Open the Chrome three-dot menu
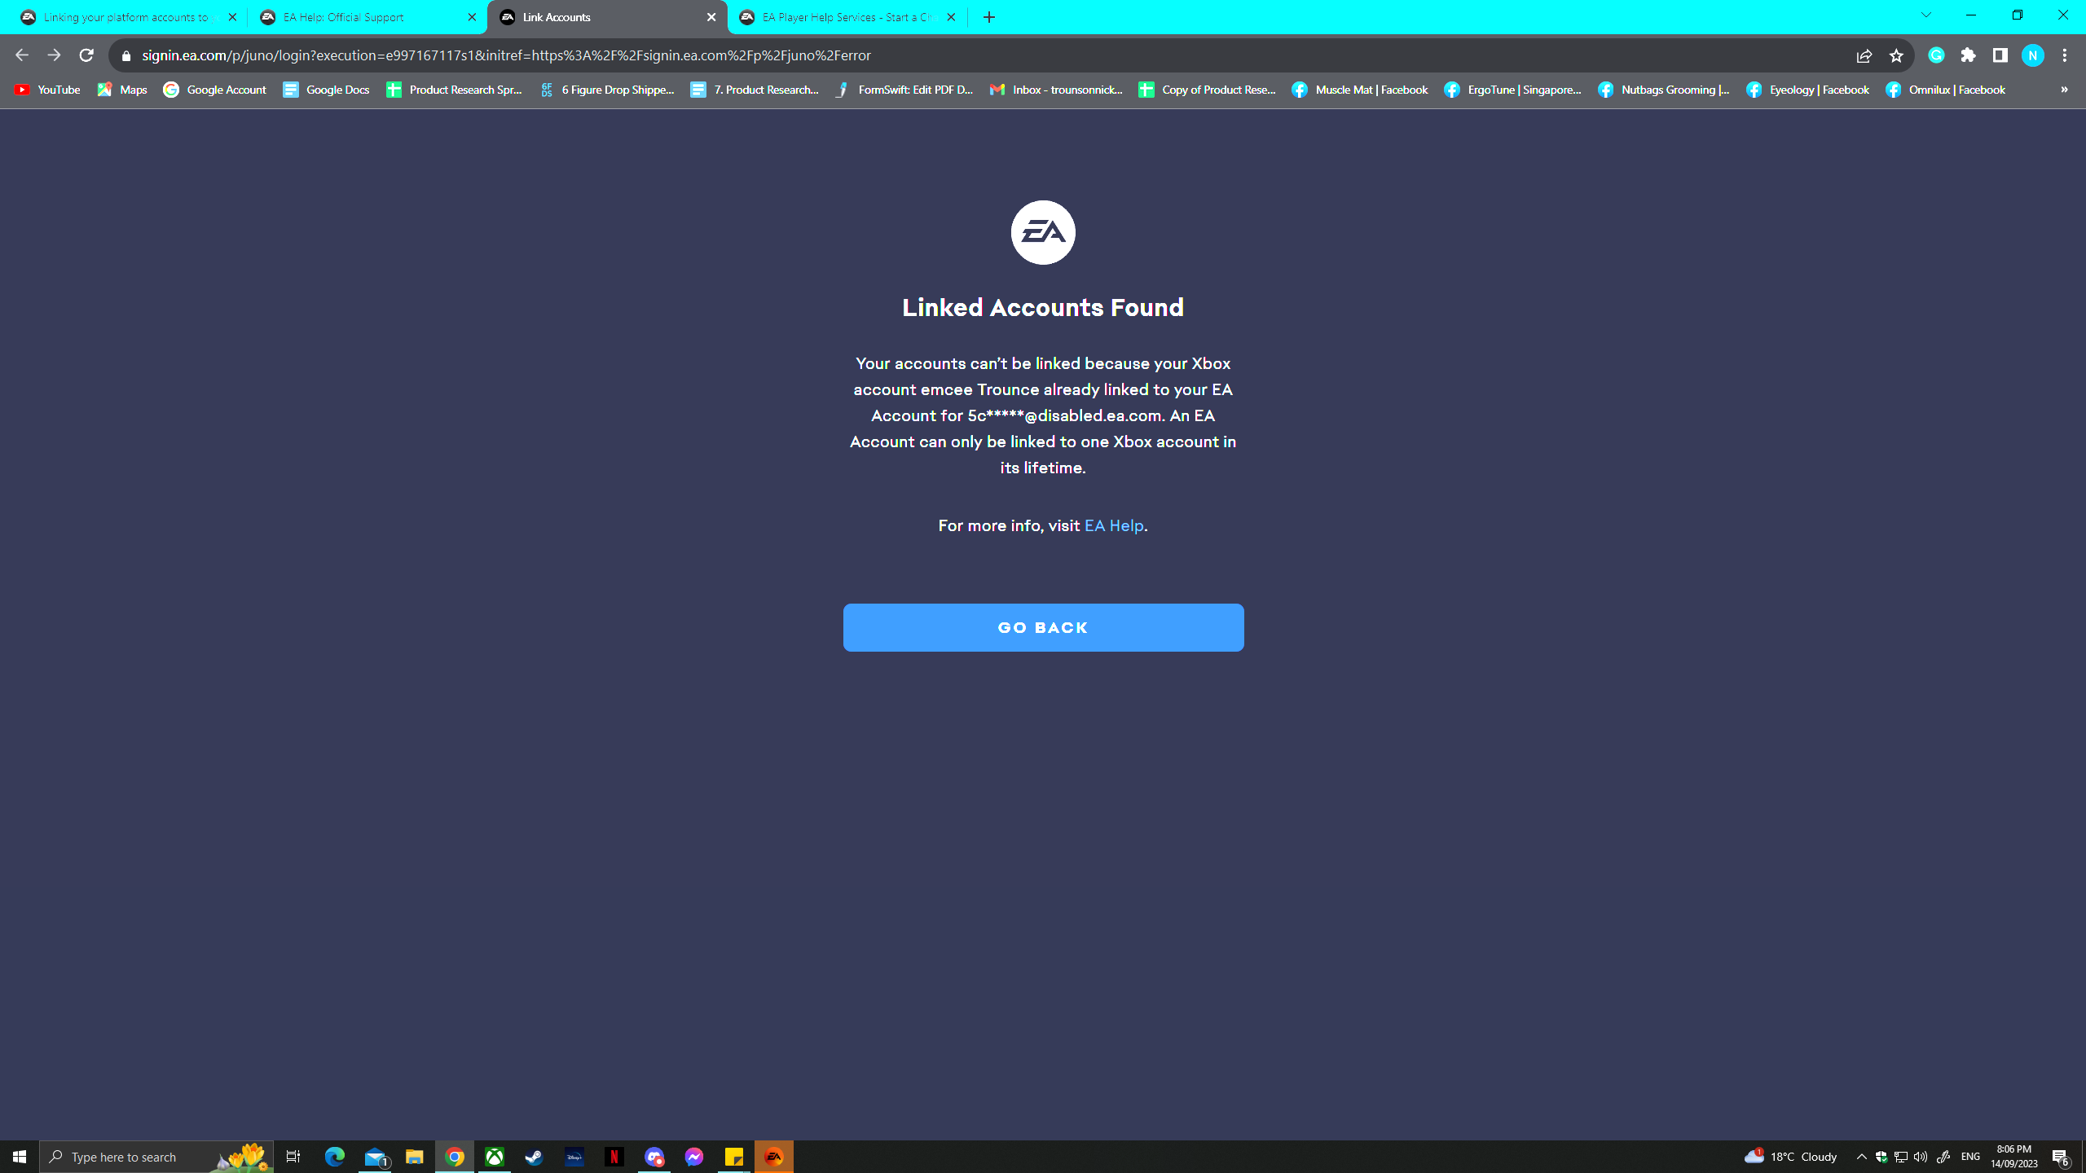This screenshot has height=1173, width=2086. pyautogui.click(x=2065, y=55)
